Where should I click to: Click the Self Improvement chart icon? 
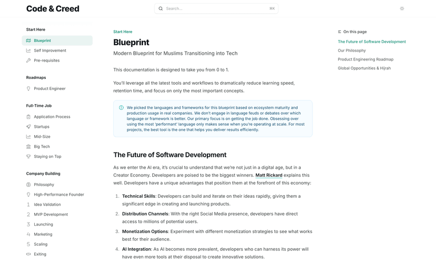(x=28, y=50)
